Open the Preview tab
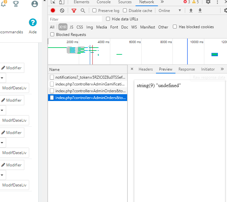The image size is (227, 202). (166, 69)
